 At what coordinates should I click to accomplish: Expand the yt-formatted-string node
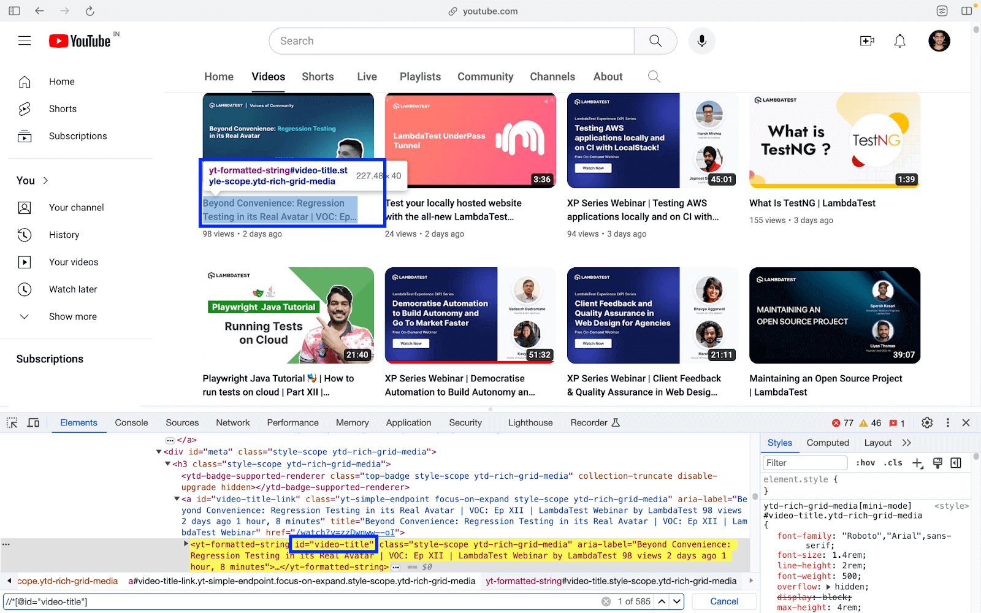tap(186, 544)
